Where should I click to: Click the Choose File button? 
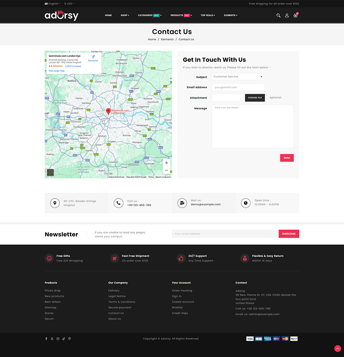[255, 98]
